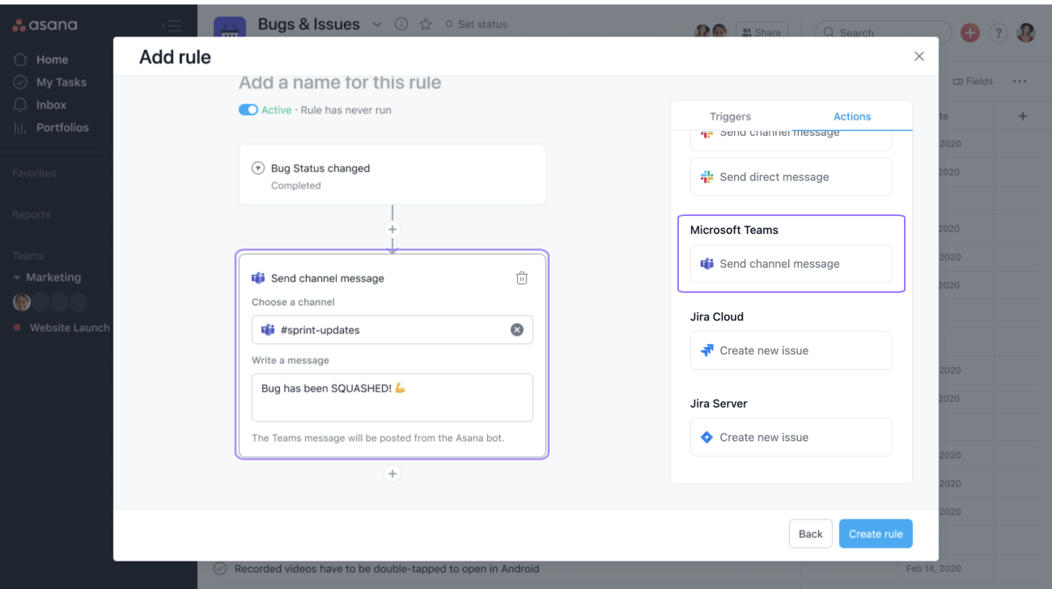
Task: Add a column with the plus icon
Action: coord(1023,117)
